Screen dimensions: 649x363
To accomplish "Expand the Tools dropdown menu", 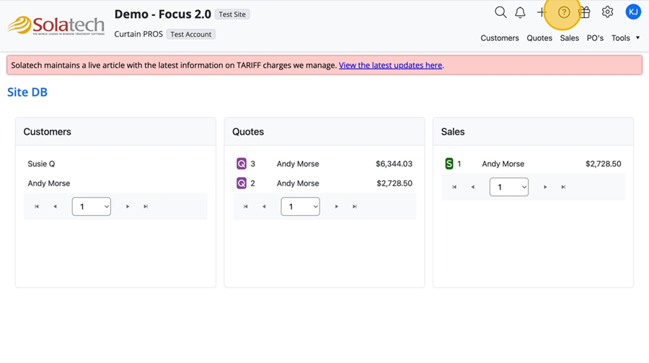I will (625, 38).
